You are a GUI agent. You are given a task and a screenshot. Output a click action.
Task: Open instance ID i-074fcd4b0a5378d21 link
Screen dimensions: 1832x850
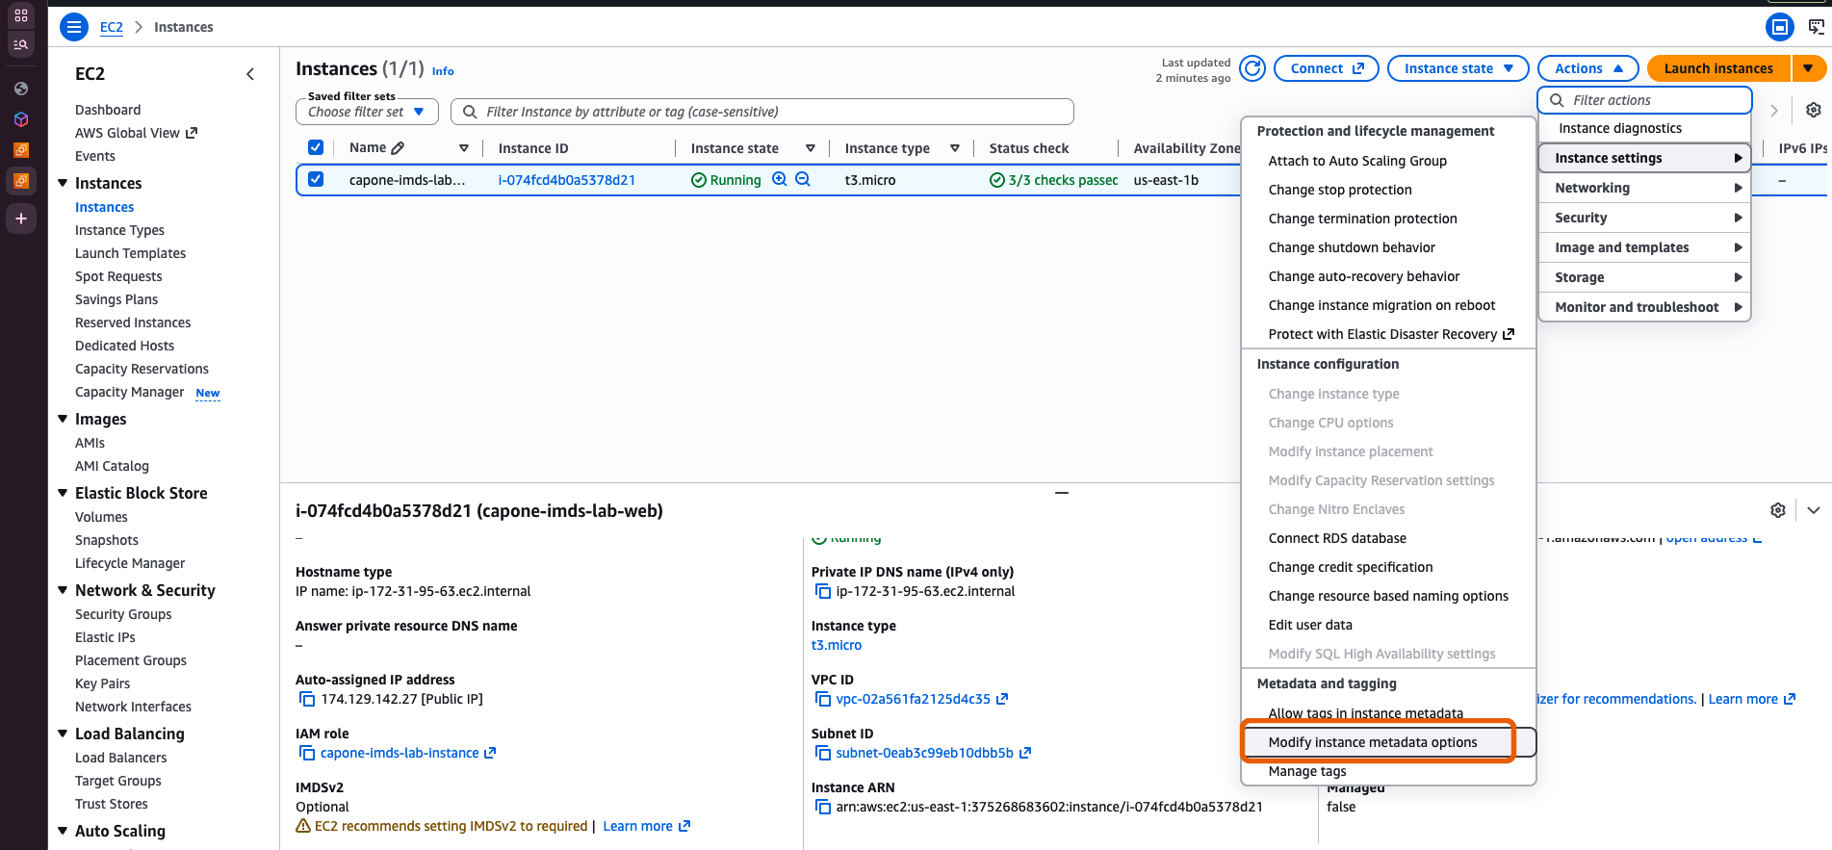566,180
